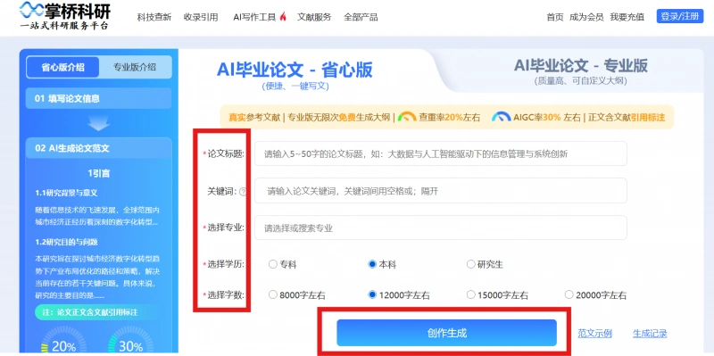Select the 本科 education radio button

[372, 264]
